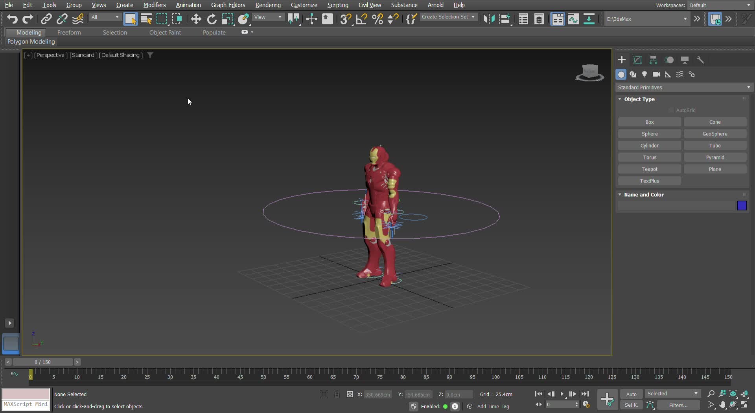Toggle the selection lock padlock

click(337, 394)
